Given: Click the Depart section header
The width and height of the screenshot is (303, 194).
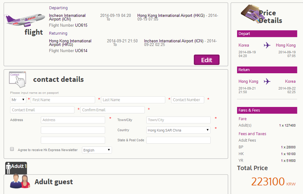Looking at the screenshot, I should (267, 34).
